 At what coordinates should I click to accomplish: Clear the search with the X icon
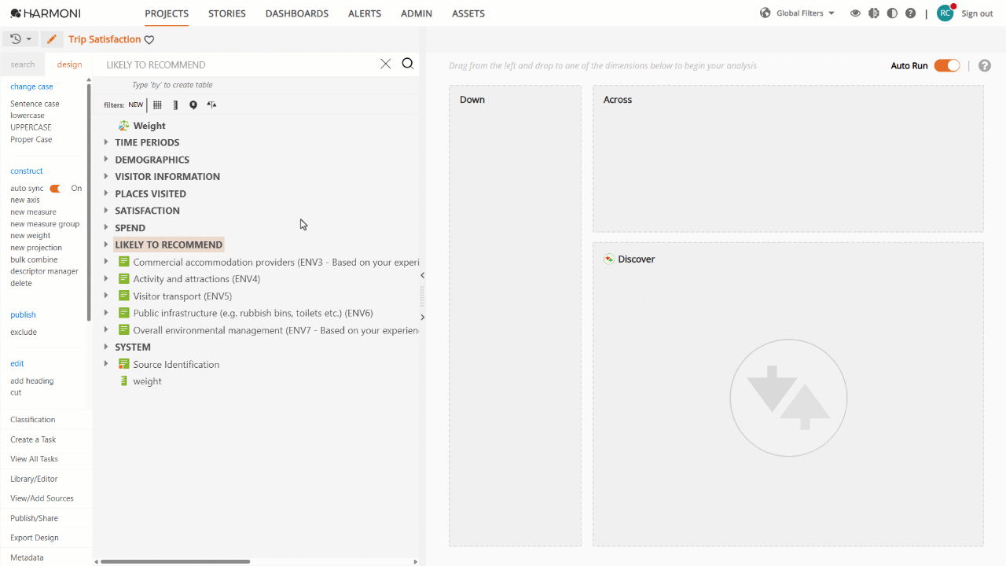click(x=385, y=64)
